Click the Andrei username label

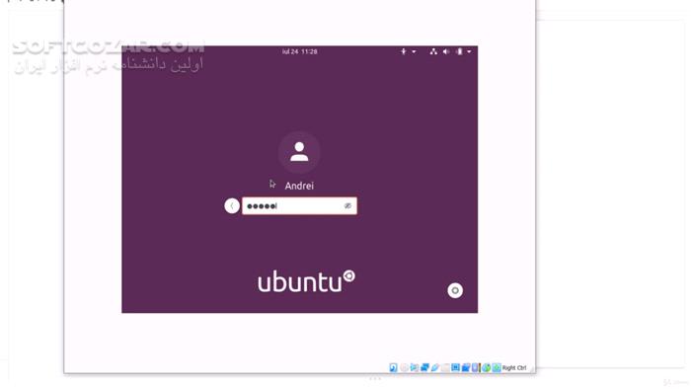[x=299, y=186]
